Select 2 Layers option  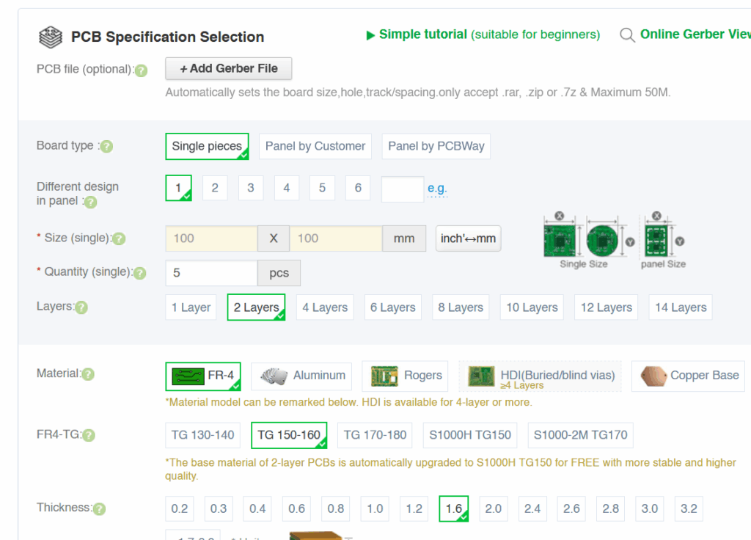coord(256,307)
